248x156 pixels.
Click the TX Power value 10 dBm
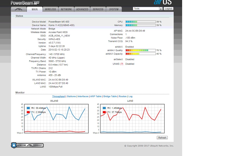52,72
